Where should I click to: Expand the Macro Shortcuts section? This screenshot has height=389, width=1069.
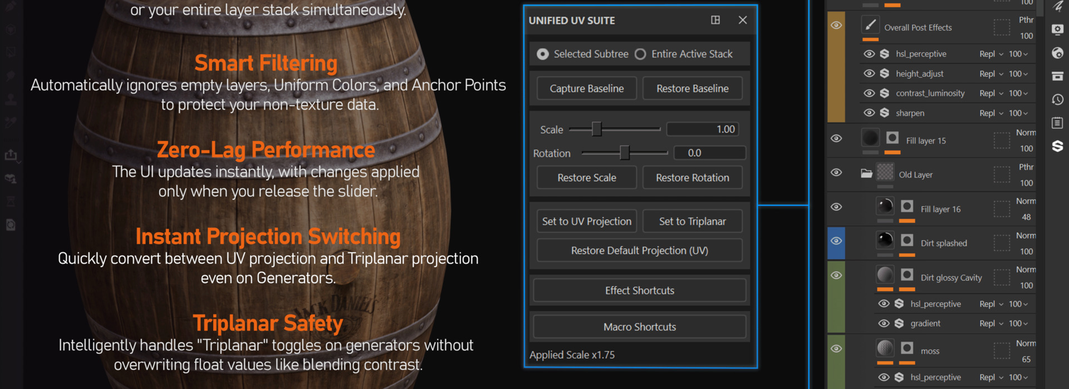(639, 327)
